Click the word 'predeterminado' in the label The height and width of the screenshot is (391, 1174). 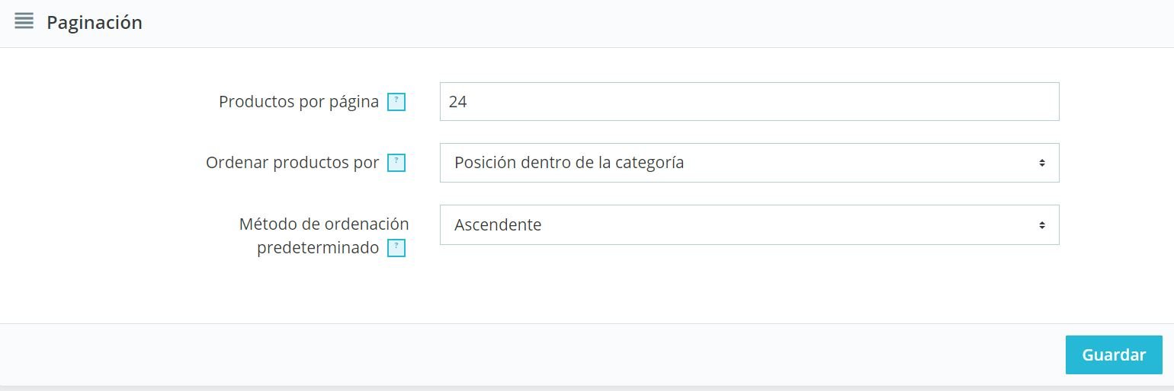click(x=318, y=248)
